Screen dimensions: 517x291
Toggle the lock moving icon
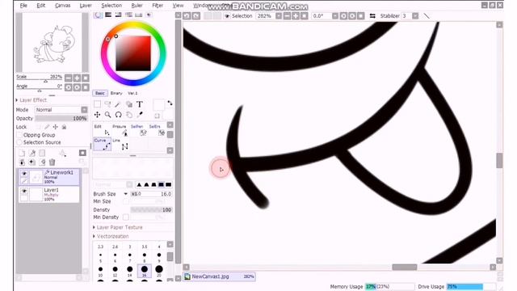56,127
